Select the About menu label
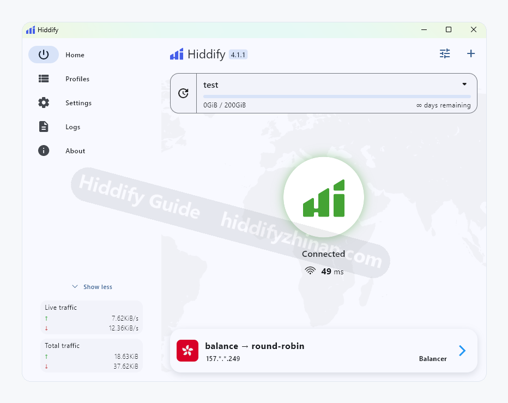This screenshot has width=508, height=403. point(75,151)
